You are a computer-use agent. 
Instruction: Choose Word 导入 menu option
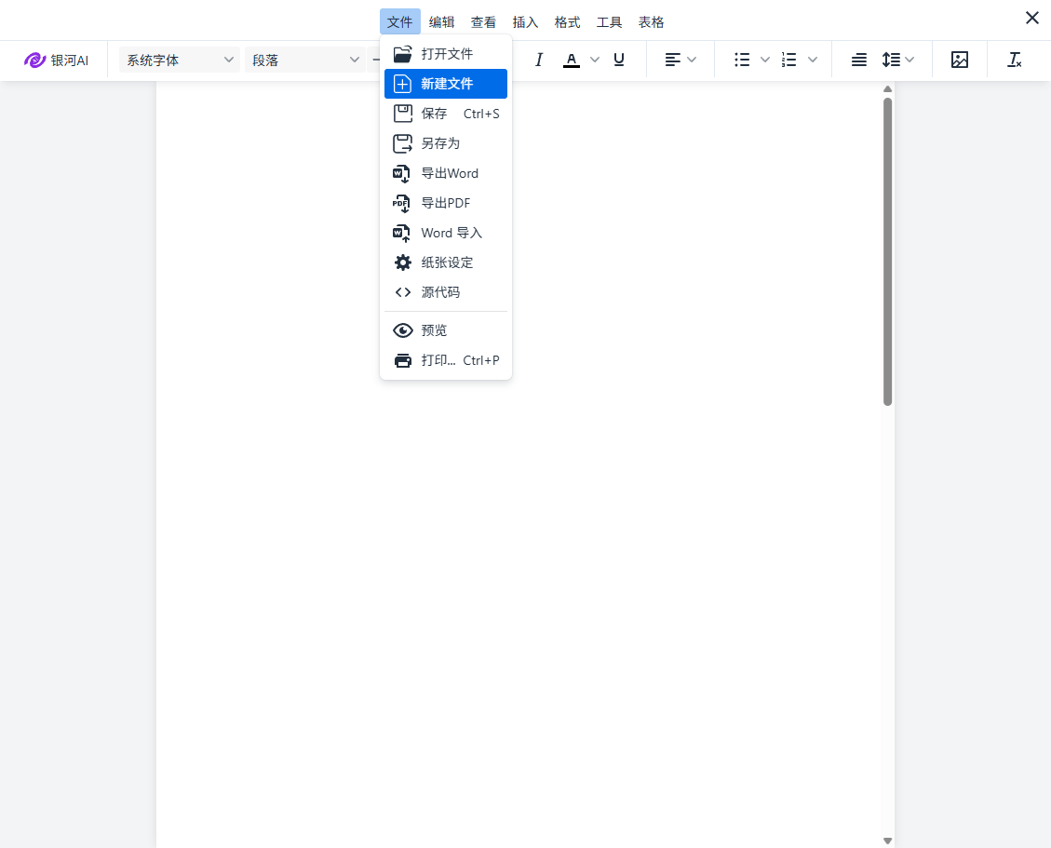pyautogui.click(x=446, y=234)
